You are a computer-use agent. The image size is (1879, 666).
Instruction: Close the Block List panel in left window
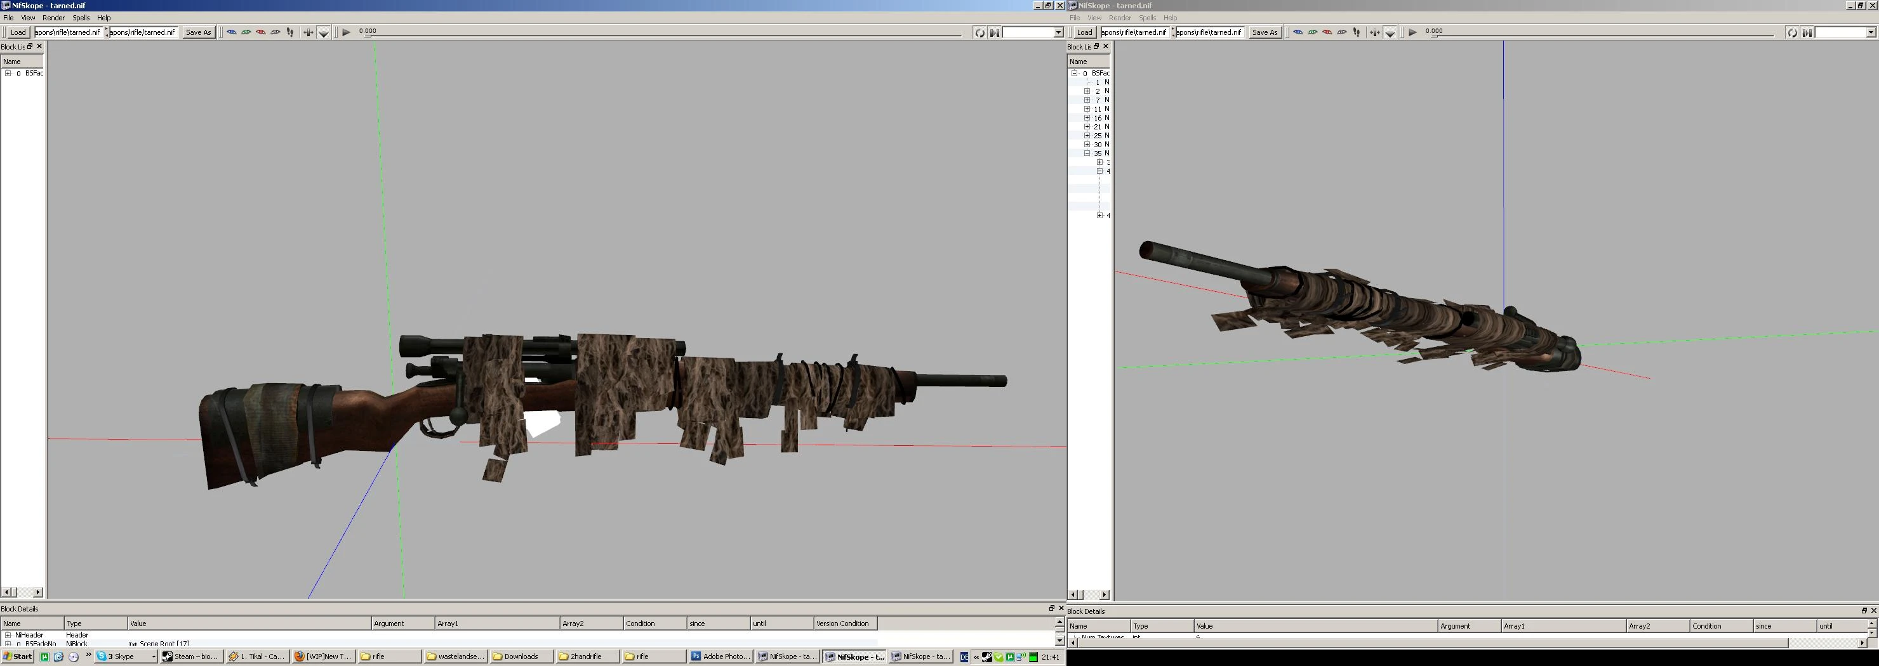tap(39, 46)
